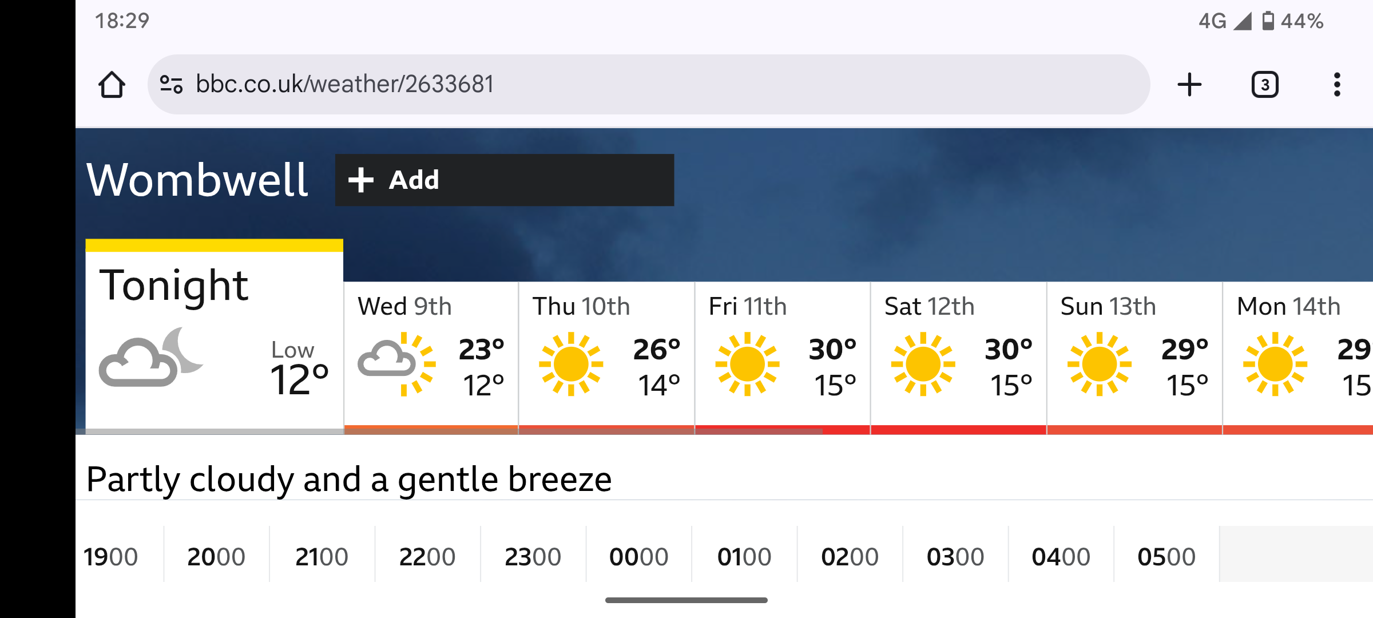Click the Tonight cloudy moon weather icon
This screenshot has width=1373, height=618.
coord(152,358)
